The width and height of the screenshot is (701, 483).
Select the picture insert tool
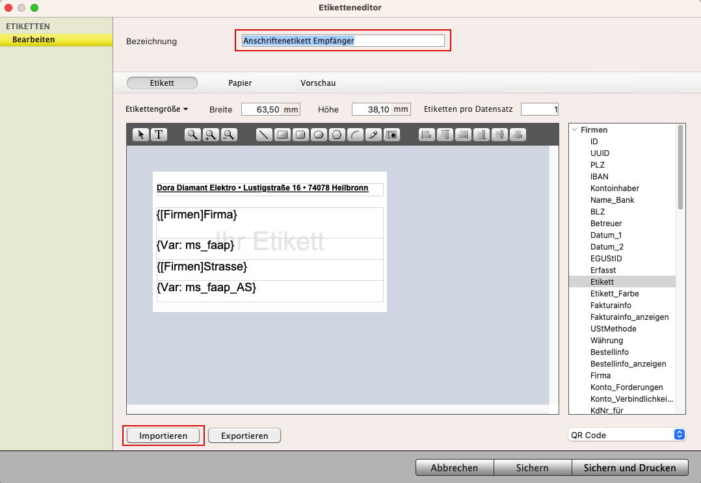click(391, 135)
